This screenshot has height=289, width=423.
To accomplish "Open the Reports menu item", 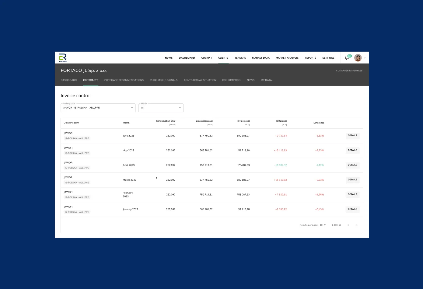I will tap(310, 58).
